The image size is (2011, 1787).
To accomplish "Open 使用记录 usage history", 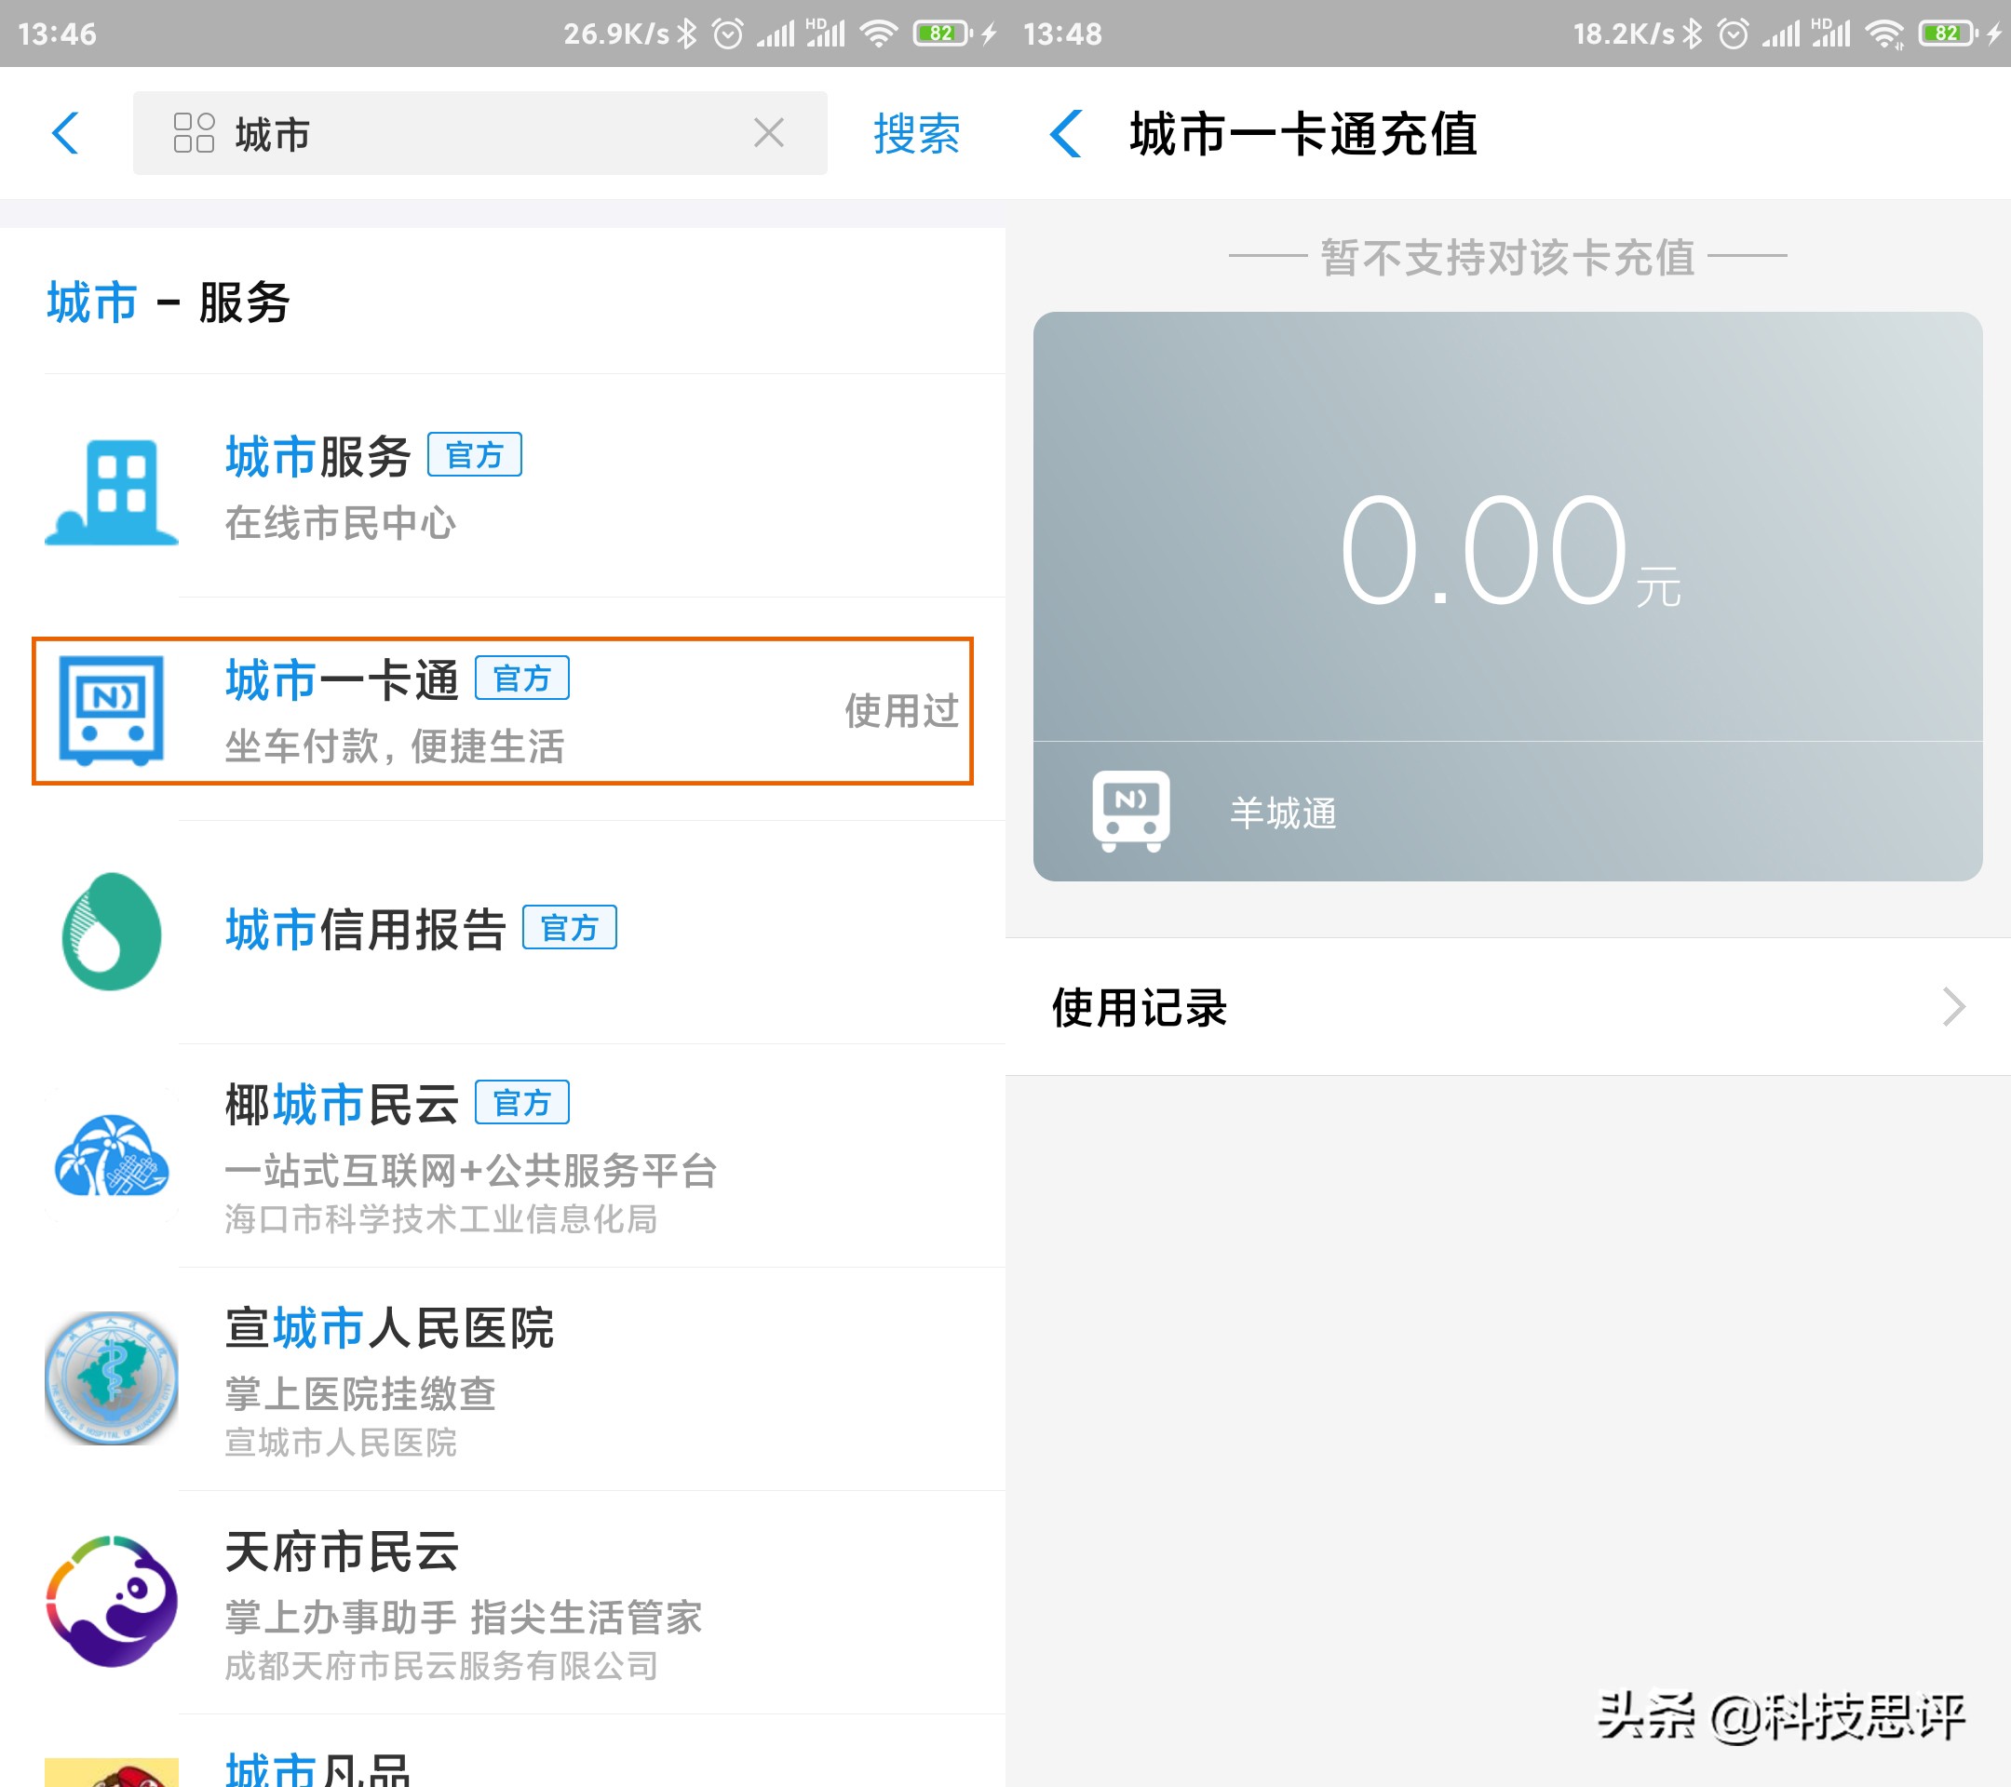I will click(x=1140, y=1006).
